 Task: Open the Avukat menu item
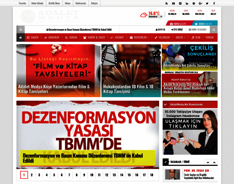117,38
